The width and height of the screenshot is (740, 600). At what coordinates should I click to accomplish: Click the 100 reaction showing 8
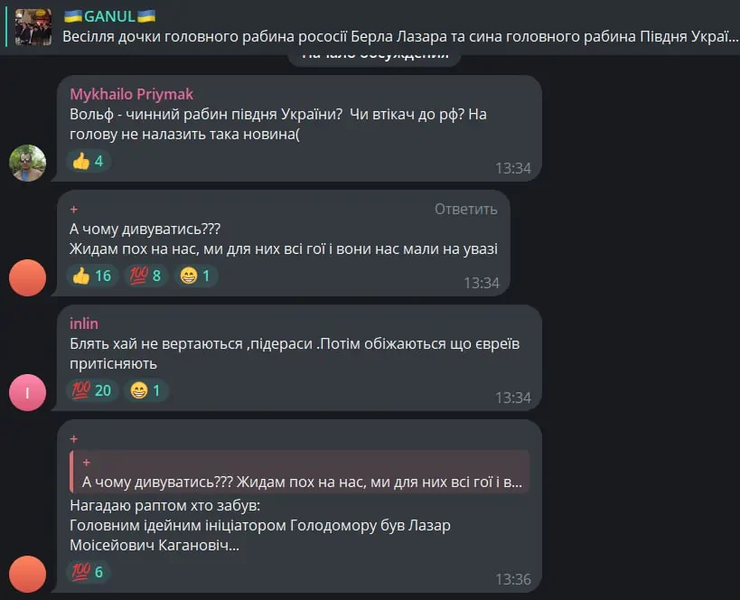pos(145,276)
